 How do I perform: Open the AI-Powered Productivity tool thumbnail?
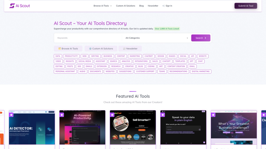pyautogui.click(x=82, y=128)
